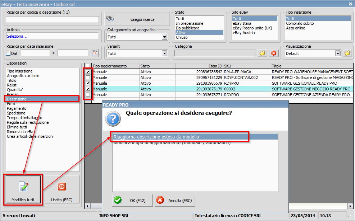This screenshot has width=355, height=221.
Task: Select Crea articoli dalle inserzioni
Action: click(42, 136)
